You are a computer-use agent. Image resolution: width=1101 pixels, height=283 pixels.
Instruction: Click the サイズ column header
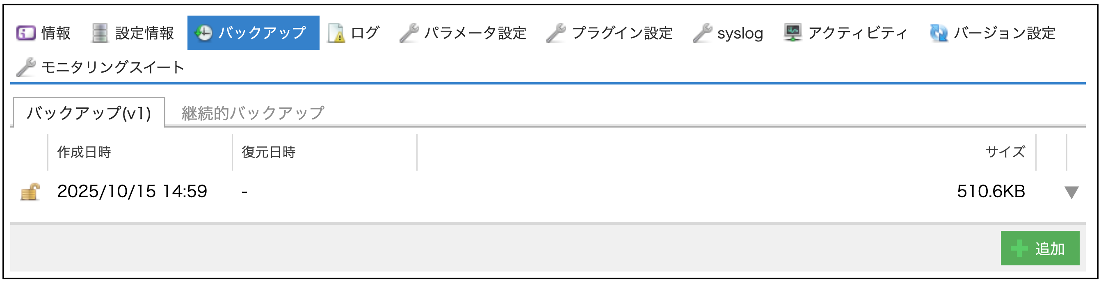click(x=1005, y=152)
